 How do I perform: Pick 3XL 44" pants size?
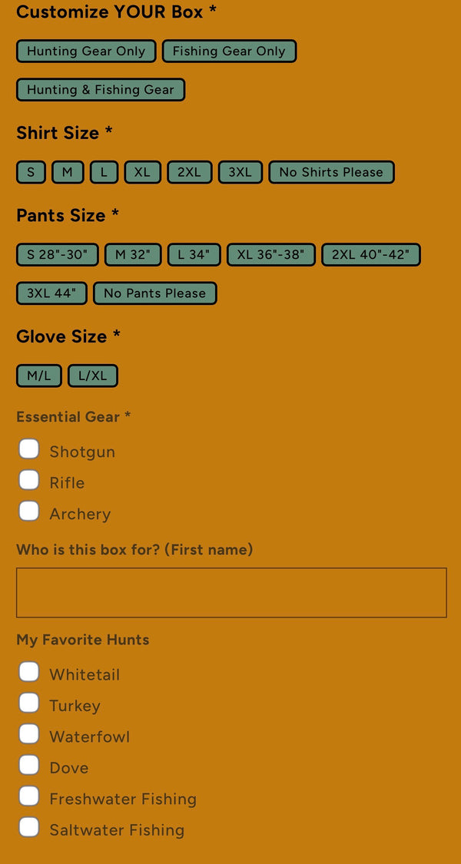(x=51, y=293)
